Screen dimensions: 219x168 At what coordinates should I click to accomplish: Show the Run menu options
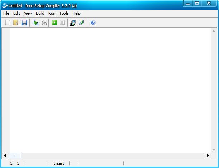(52, 13)
